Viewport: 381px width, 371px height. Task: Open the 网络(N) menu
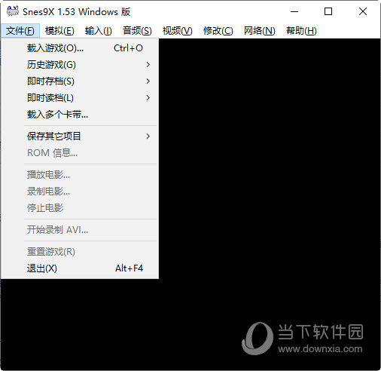259,31
